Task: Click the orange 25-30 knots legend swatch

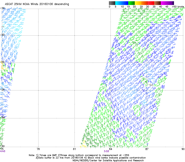Action: point(144,3)
